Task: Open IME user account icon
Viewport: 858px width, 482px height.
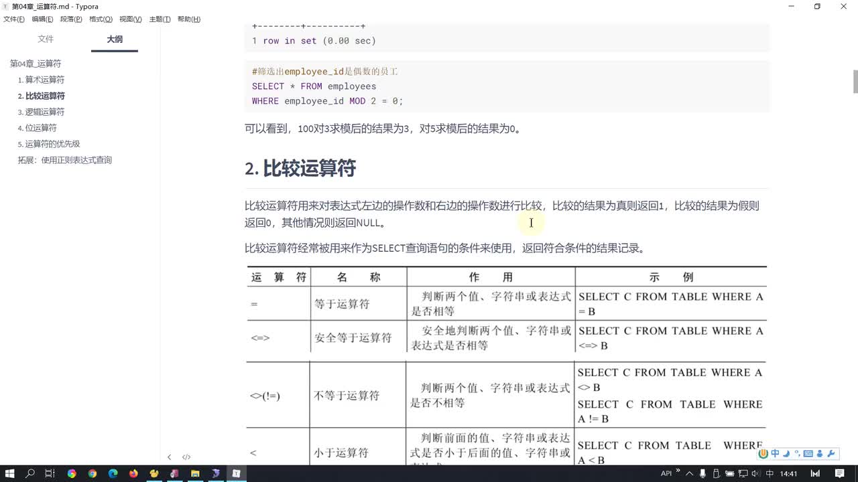Action: click(x=820, y=453)
